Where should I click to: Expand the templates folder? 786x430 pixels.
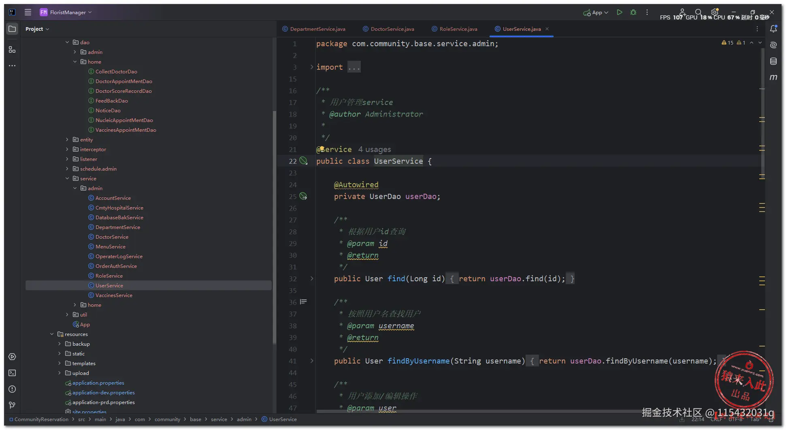[60, 363]
